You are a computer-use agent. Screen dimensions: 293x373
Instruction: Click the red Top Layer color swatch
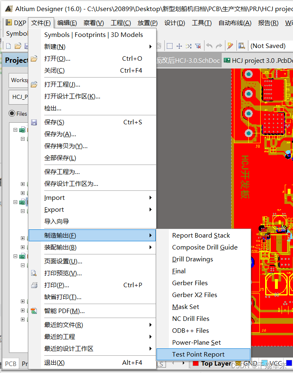tap(195, 364)
